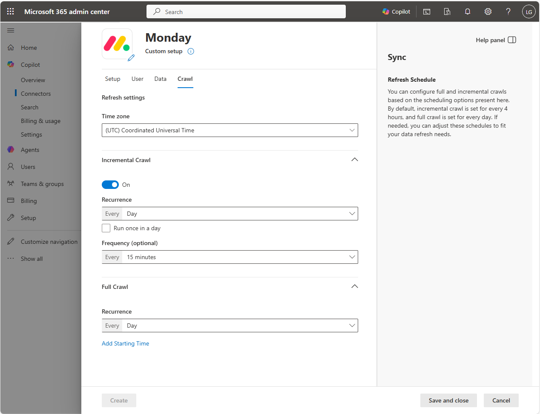Click the Monday logo thumbnail
The height and width of the screenshot is (414, 540).
117,44
